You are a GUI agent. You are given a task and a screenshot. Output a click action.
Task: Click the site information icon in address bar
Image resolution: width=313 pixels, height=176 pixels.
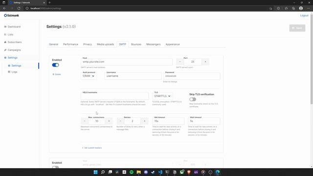(x=27, y=8)
